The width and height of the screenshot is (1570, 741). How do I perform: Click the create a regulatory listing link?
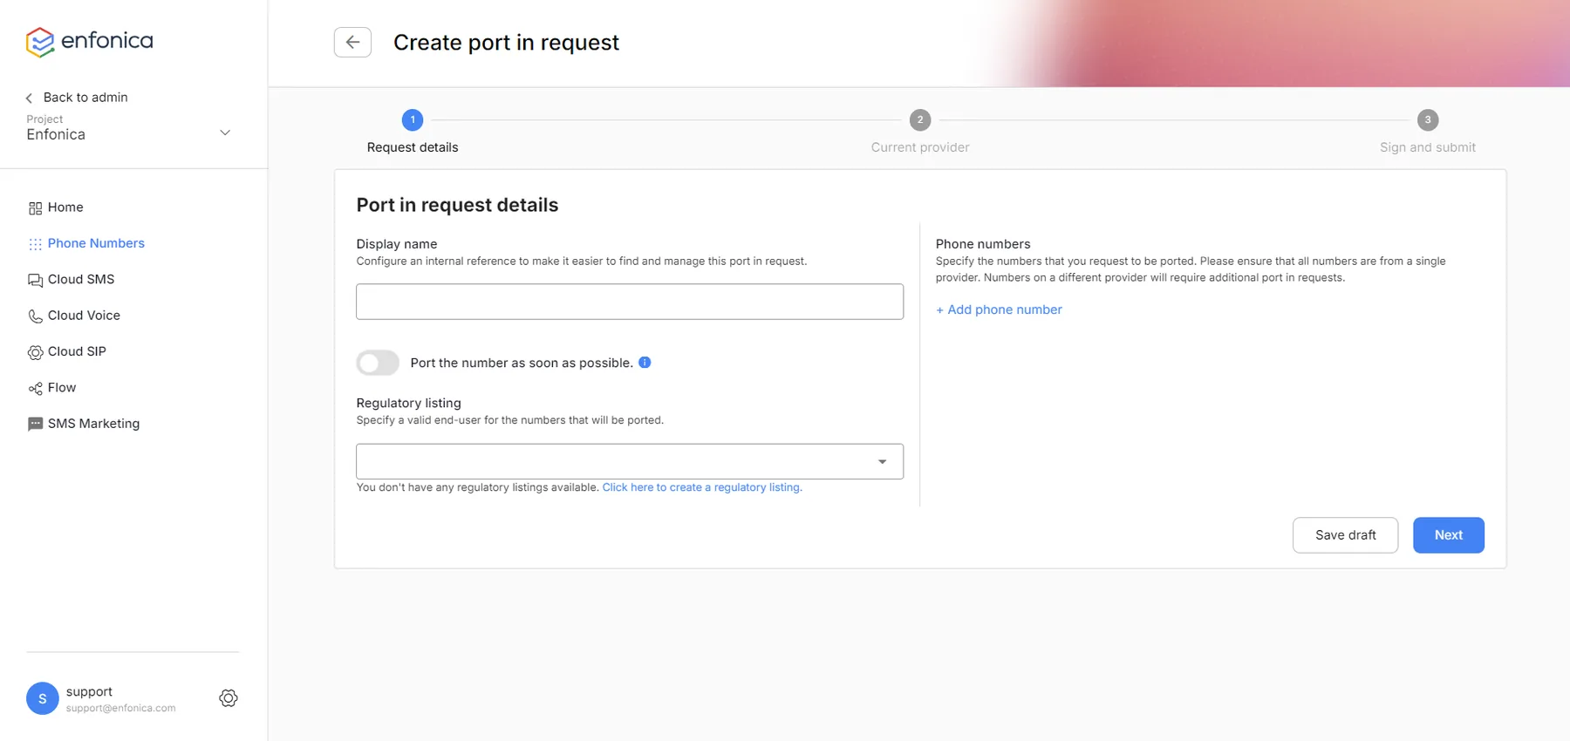[x=702, y=487]
